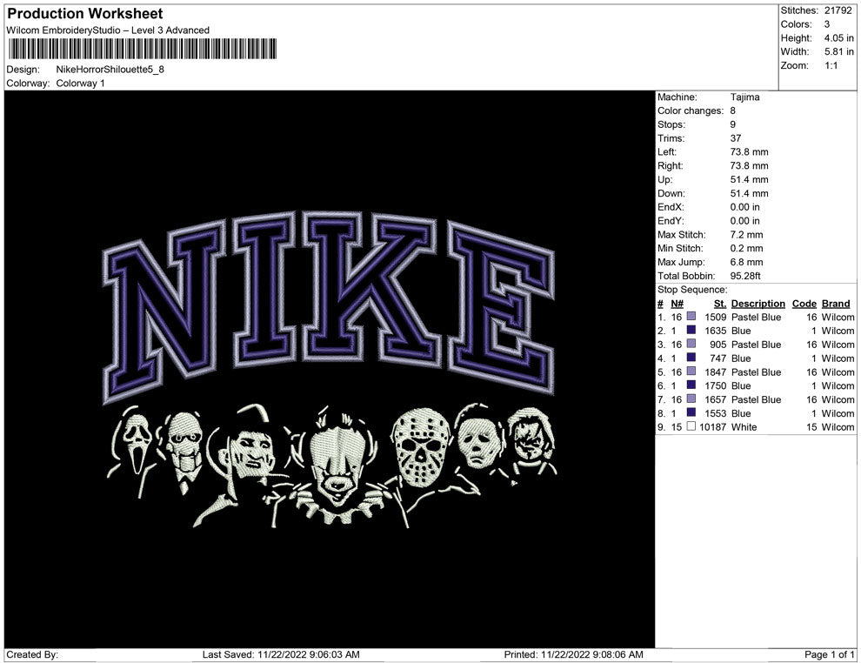Image resolution: width=861 pixels, height=663 pixels.
Task: Click the Left value 73.8 mm
Action: 749,151
